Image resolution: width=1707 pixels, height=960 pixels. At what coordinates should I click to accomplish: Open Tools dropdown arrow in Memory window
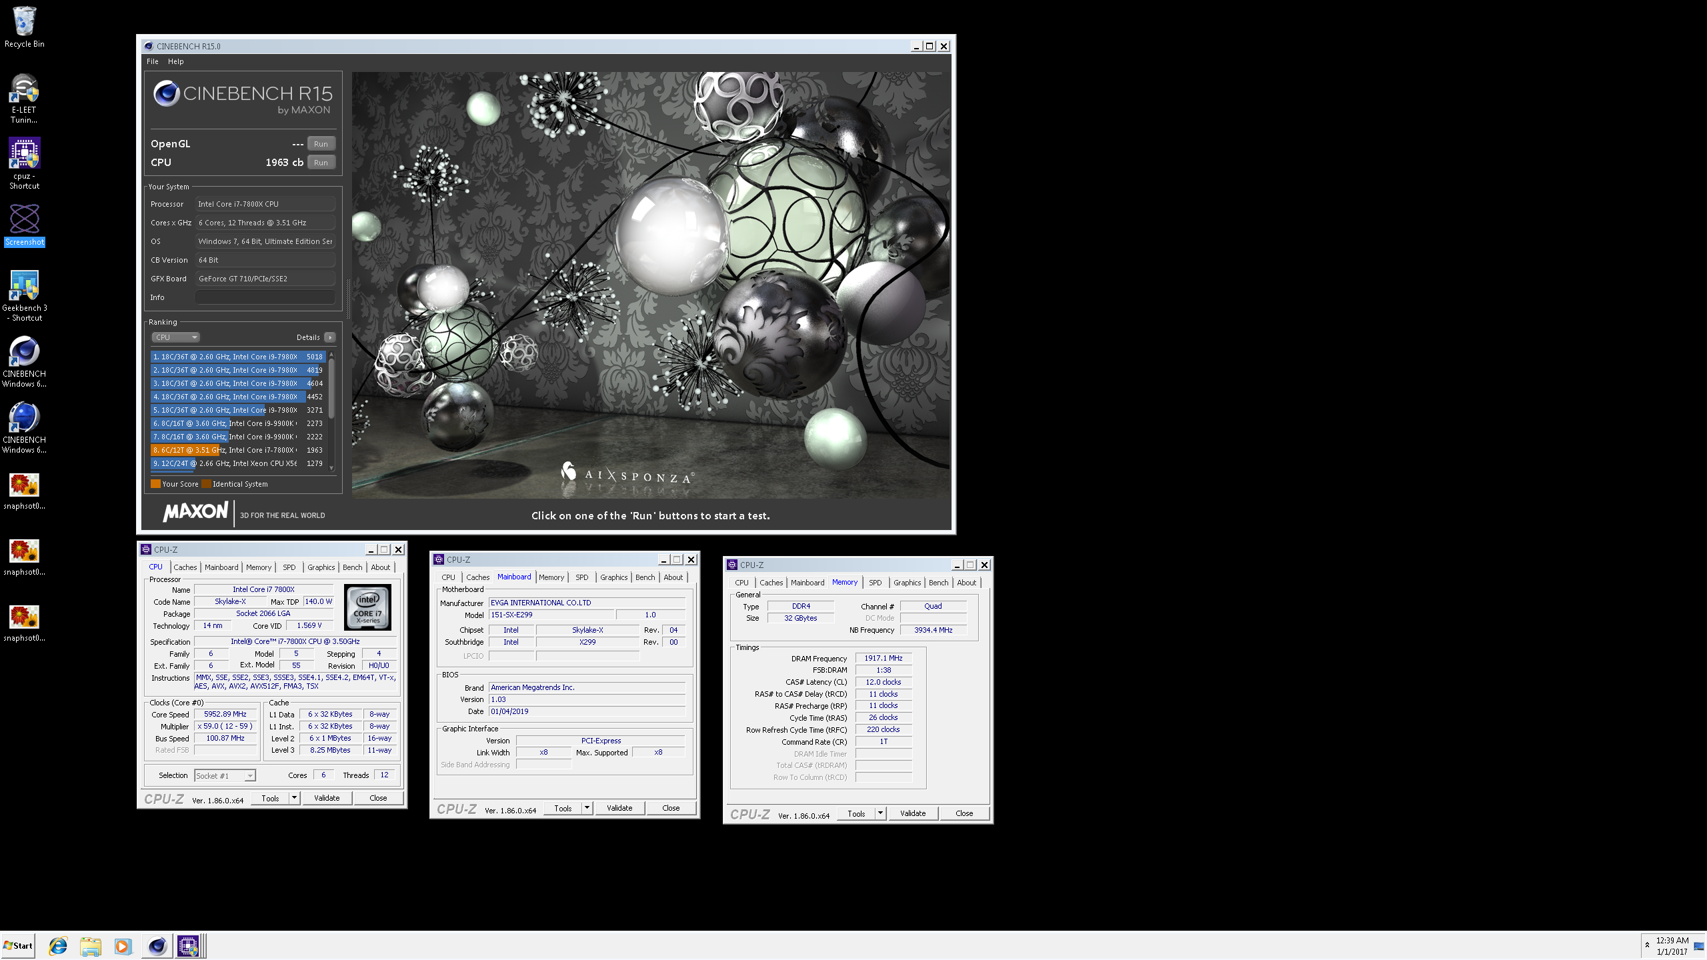(880, 813)
